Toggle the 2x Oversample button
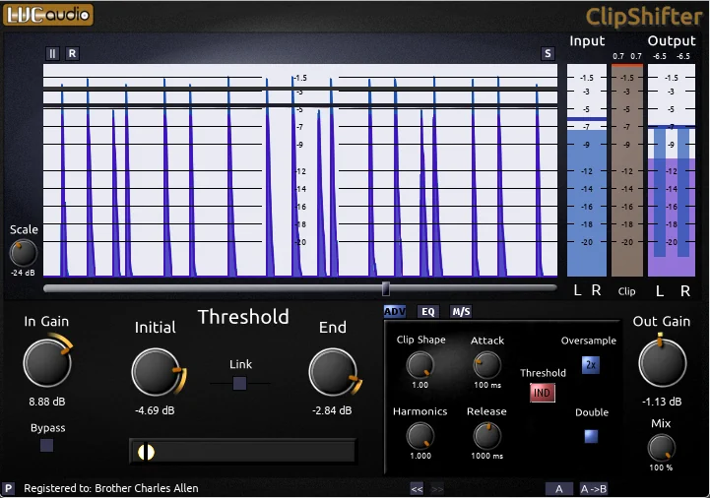 (x=591, y=365)
